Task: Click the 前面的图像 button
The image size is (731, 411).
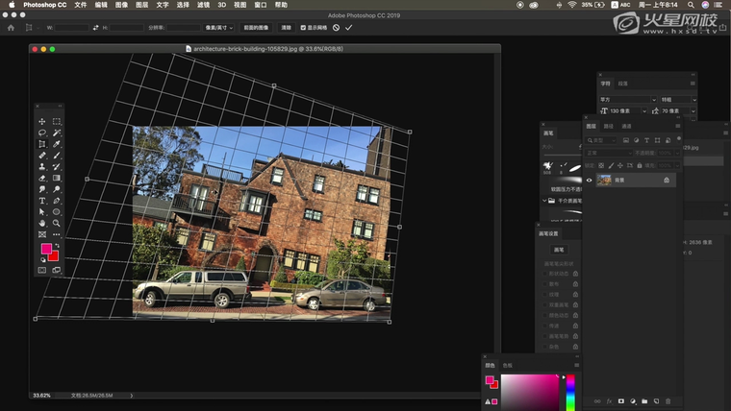Action: [x=255, y=28]
